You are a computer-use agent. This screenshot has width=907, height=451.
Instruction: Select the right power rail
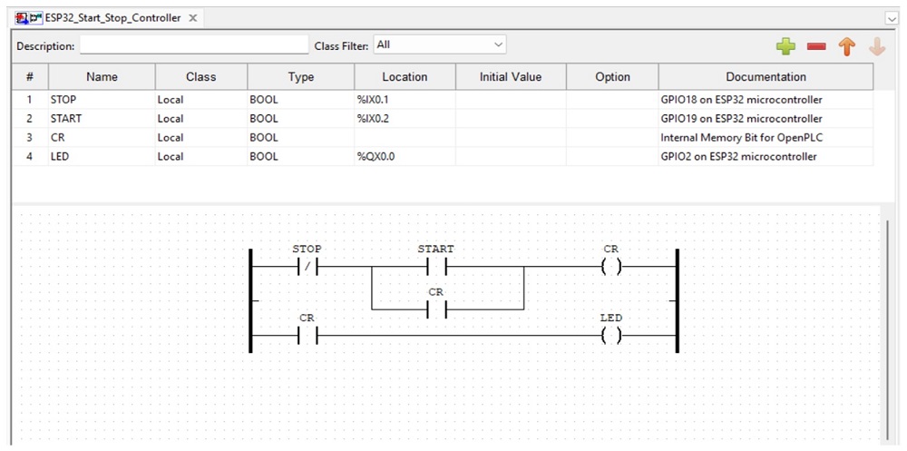tap(677, 300)
